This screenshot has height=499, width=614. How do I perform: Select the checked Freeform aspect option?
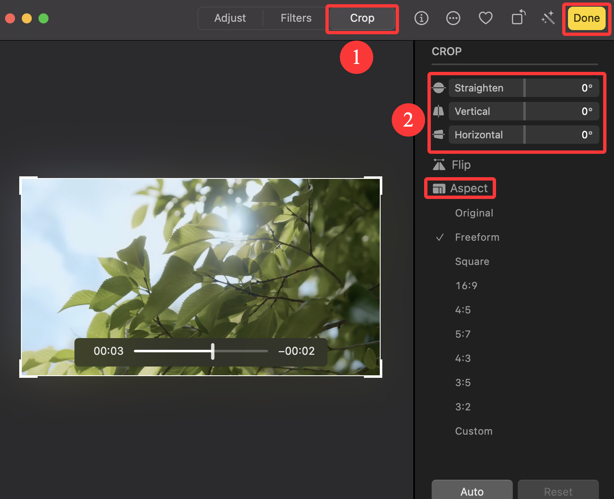click(x=477, y=237)
